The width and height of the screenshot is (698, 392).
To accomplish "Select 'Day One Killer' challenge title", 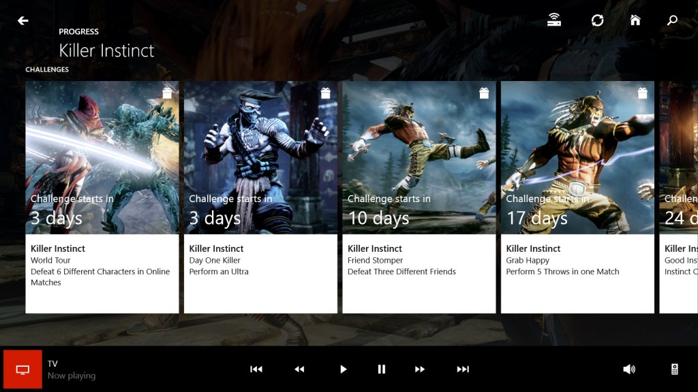I will (215, 261).
